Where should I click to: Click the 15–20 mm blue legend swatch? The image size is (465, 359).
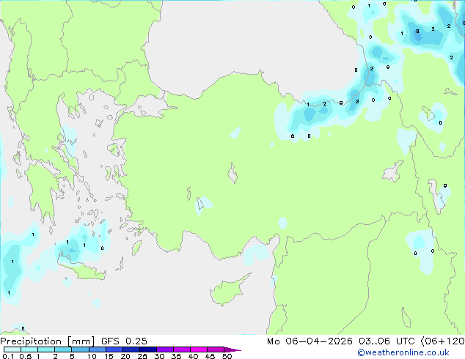pos(114,349)
